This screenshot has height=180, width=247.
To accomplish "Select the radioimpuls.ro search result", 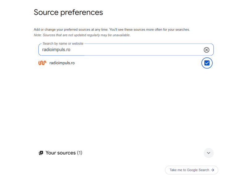I will [62, 63].
